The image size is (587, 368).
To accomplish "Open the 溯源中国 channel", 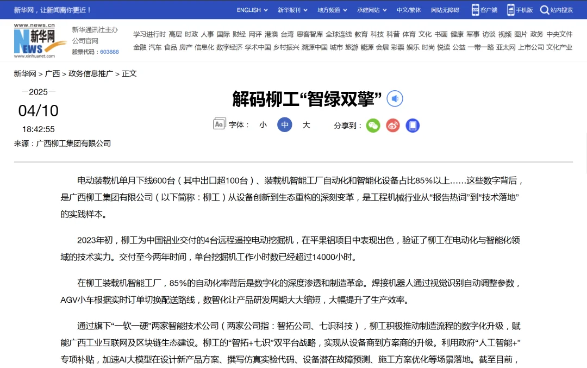I will (315, 47).
